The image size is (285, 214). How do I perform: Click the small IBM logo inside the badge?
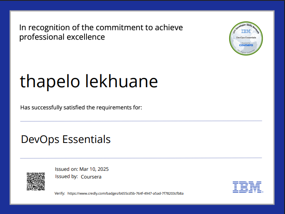(246, 31)
